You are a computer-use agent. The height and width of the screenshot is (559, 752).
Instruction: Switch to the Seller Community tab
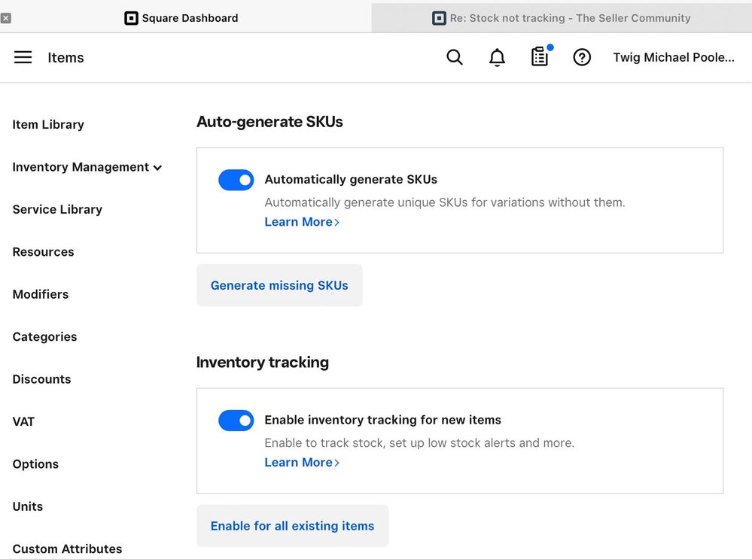[562, 18]
